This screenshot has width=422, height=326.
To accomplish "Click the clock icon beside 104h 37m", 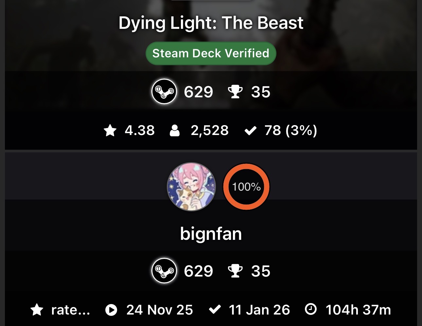I will coord(310,309).
